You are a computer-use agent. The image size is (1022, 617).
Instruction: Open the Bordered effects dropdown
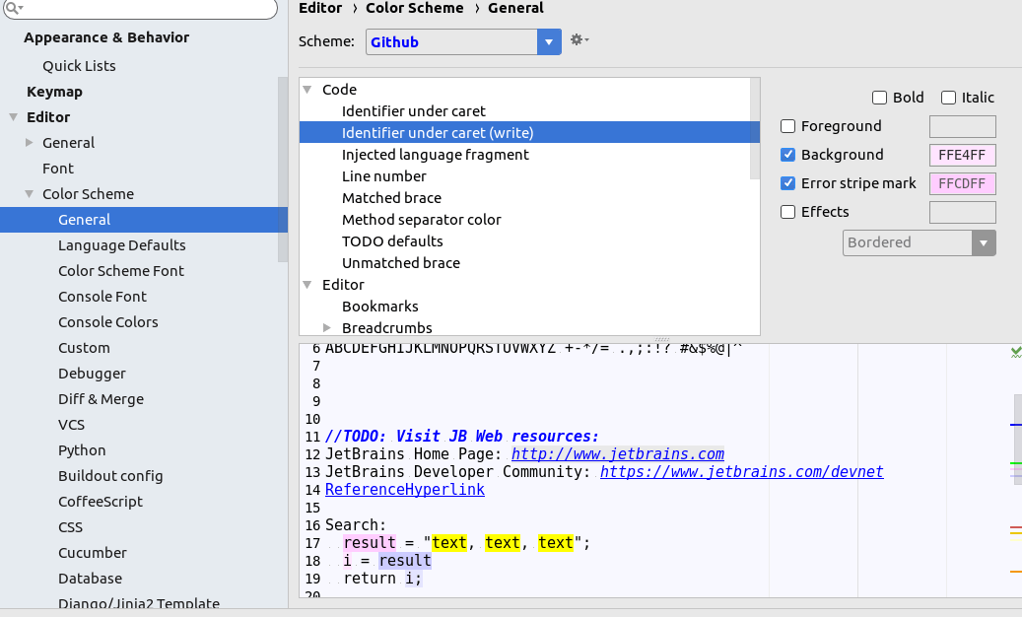click(983, 242)
